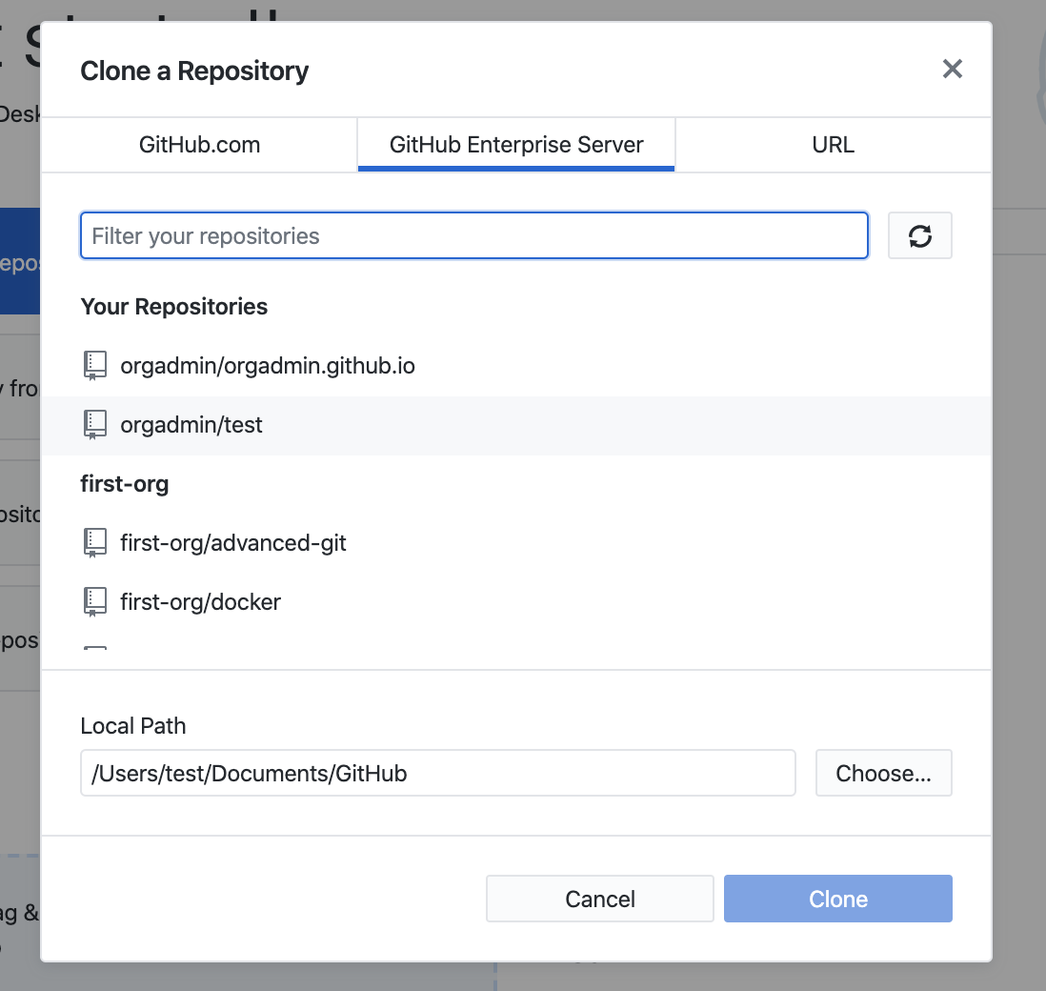Image resolution: width=1046 pixels, height=991 pixels.
Task: Click repo icon beside orgadmin/test
Action: (x=94, y=425)
